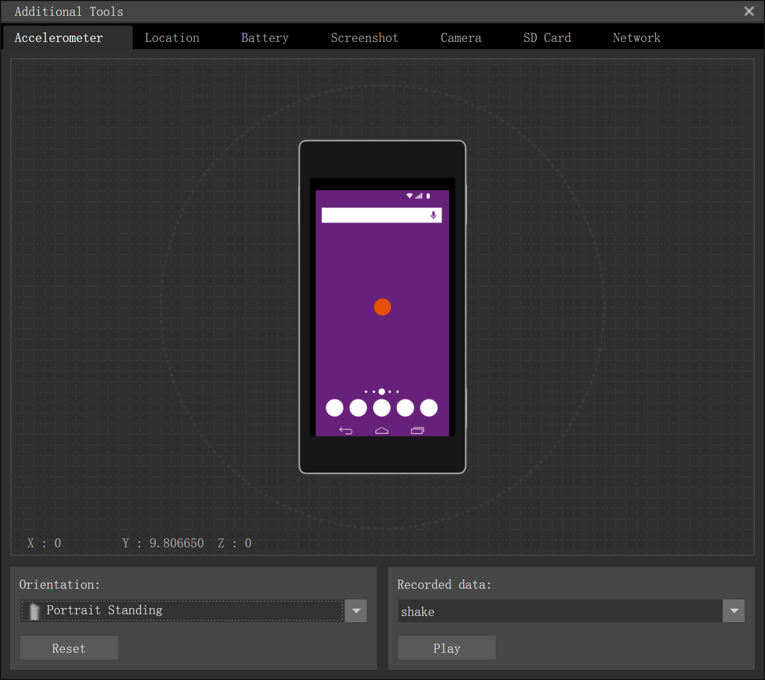Click the signal bars icon on phone preview

pos(419,196)
